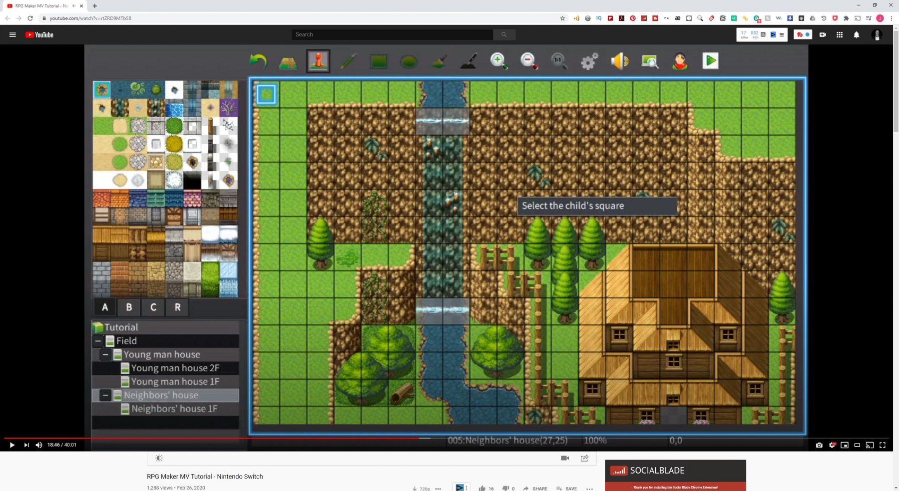Select the Event mode chess-piece icon
This screenshot has height=491, width=899.
pos(318,61)
